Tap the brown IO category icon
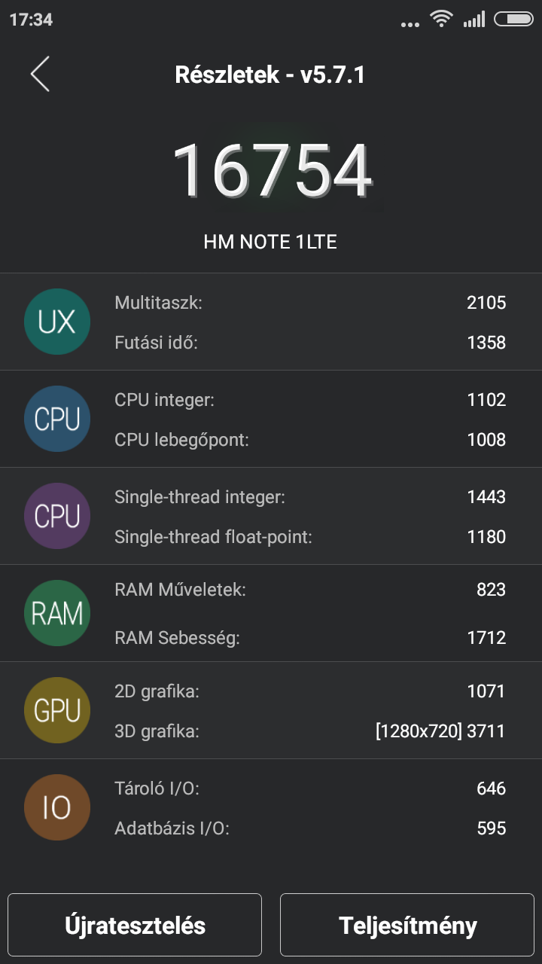542x964 pixels. pos(57,808)
